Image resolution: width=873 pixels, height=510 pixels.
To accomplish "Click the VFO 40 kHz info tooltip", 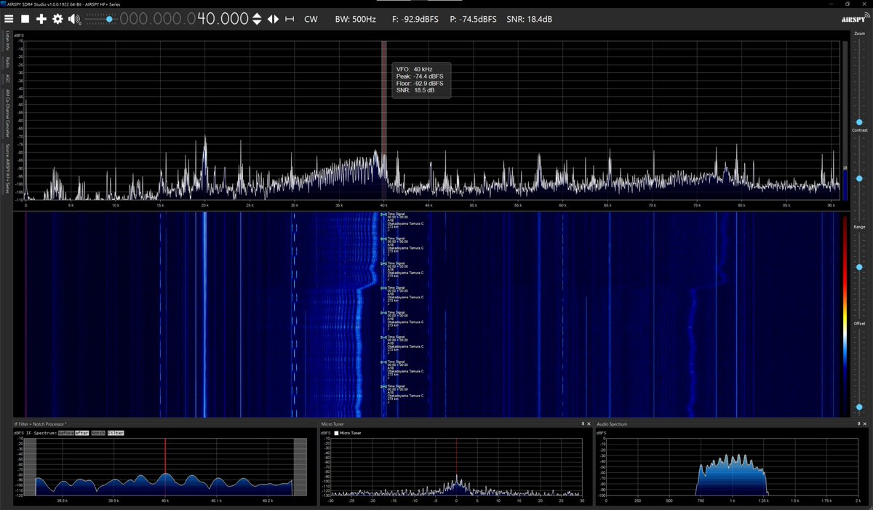I will (421, 80).
